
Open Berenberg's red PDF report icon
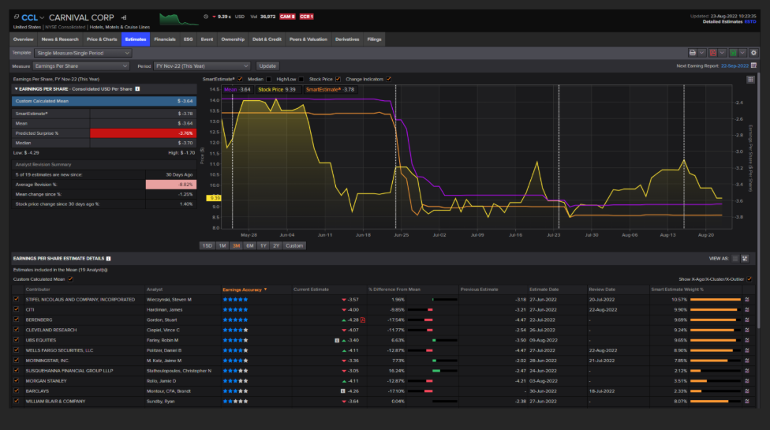(x=364, y=320)
